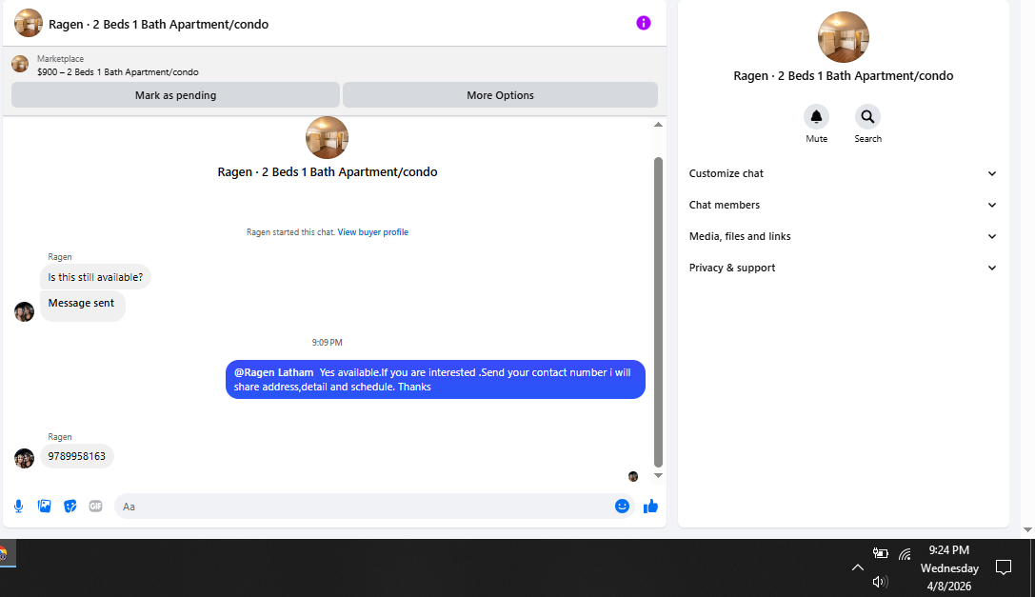Viewport: 1035px width, 597px height.
Task: Click the conversation title in header
Action: (x=158, y=25)
